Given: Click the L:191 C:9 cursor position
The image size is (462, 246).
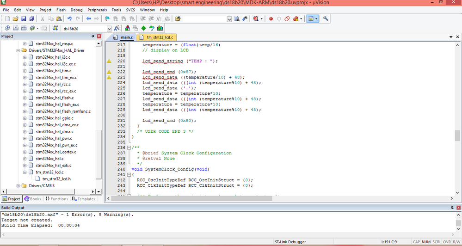Looking at the screenshot, I should click(x=389, y=242).
